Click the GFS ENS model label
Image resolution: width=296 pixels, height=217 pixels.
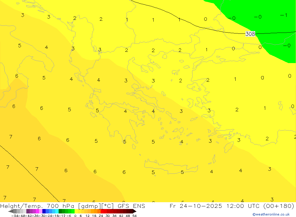tap(131, 206)
